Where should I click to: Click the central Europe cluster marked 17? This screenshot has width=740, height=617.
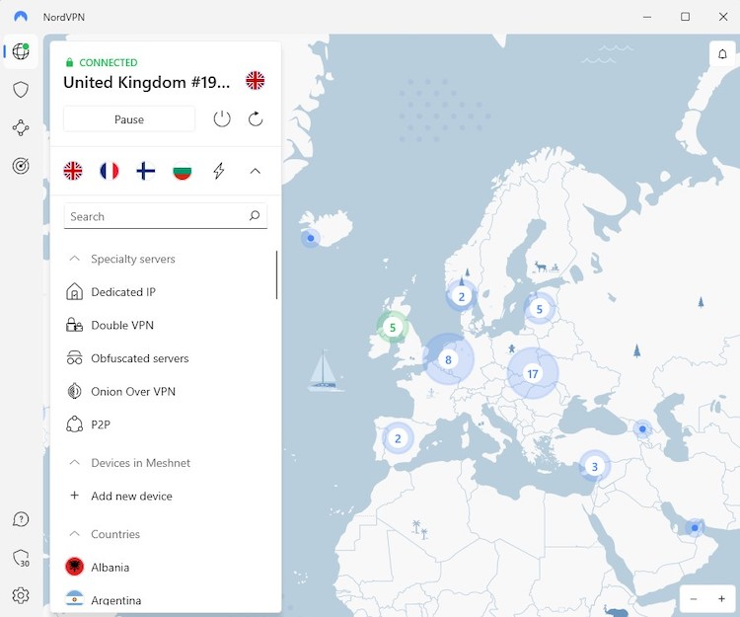[x=533, y=374]
